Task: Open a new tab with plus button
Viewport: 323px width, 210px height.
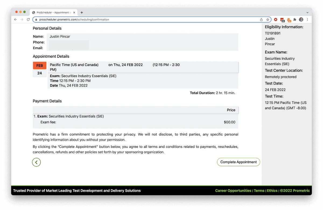Action: coord(82,12)
